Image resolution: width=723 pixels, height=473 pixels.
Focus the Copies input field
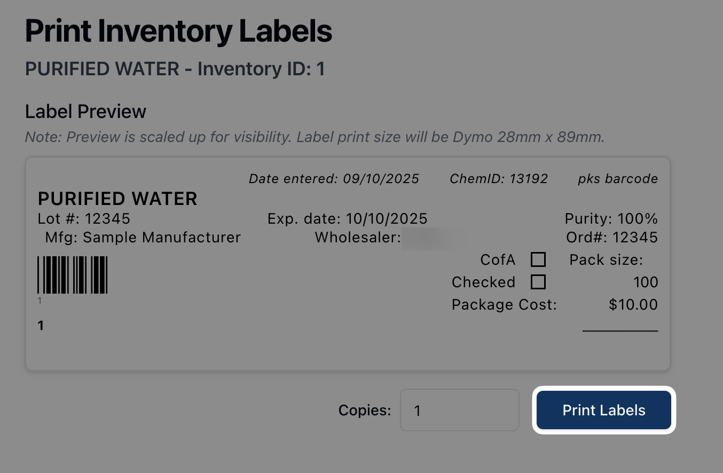[x=459, y=410]
